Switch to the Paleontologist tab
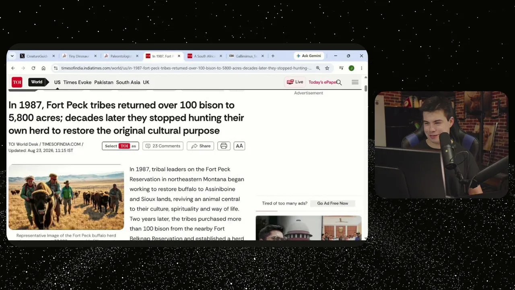 coord(117,56)
